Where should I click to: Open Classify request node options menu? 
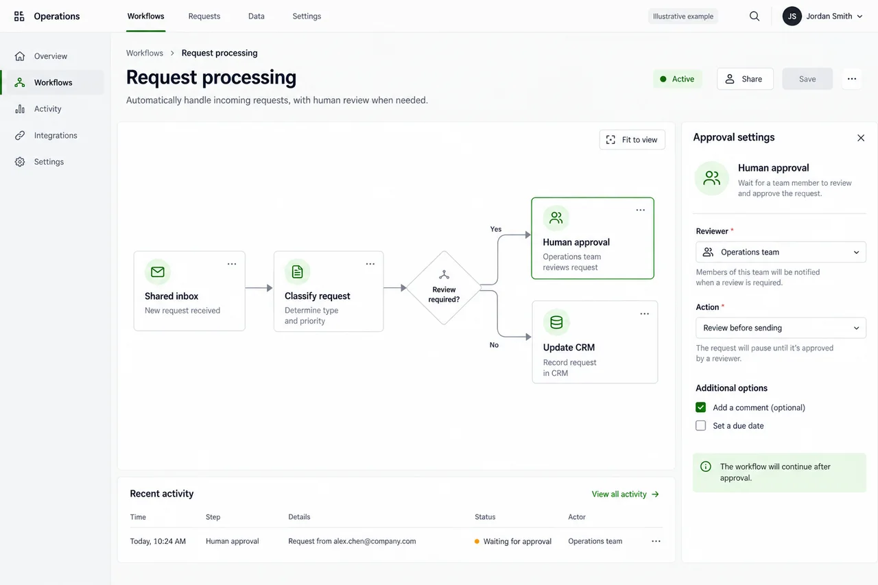pos(370,264)
